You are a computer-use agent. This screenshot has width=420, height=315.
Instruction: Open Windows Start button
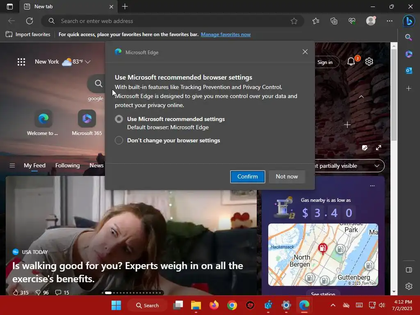pos(116,305)
